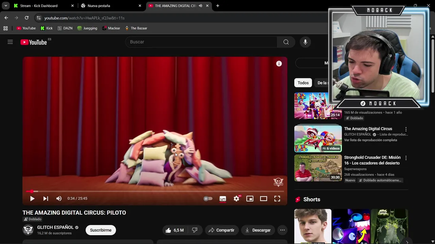Open the GLITCH ESPAÑOL channel name
Screen dimensions: 435x244
tap(55, 227)
